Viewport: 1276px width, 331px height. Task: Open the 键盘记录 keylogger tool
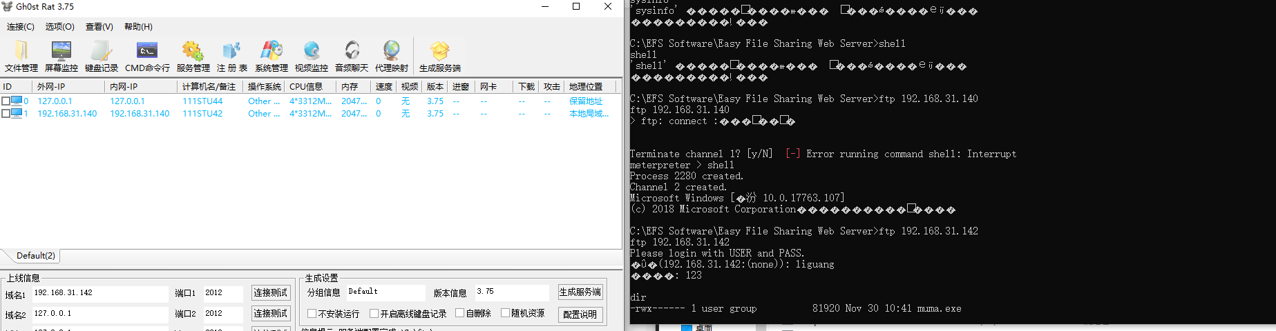pos(102,57)
